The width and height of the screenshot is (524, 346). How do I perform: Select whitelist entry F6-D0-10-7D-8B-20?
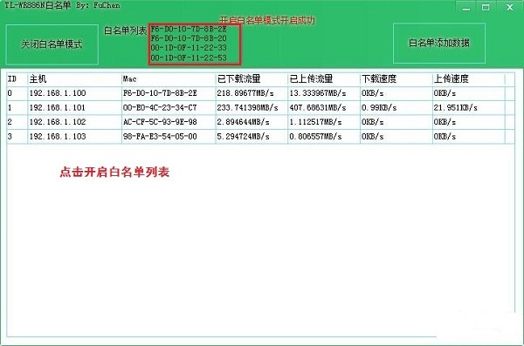(189, 38)
